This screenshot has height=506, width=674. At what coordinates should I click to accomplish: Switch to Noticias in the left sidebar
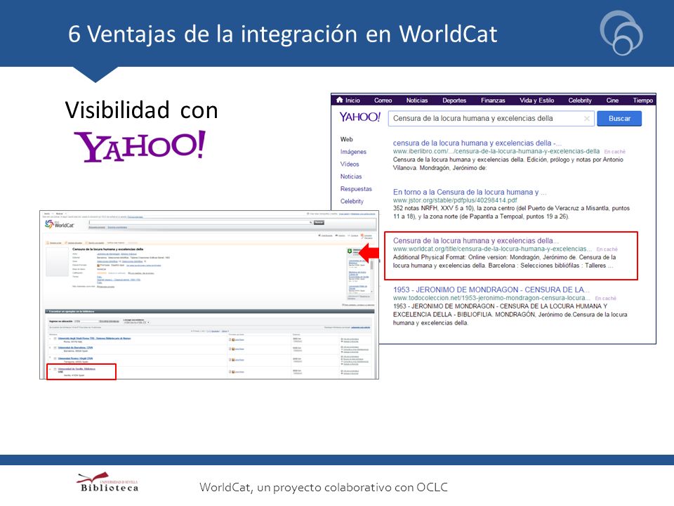[351, 176]
